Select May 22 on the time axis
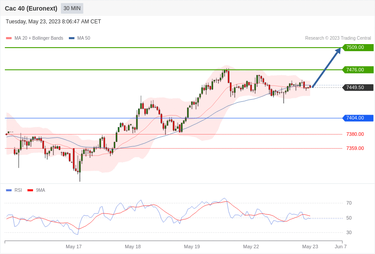 click(251, 247)
